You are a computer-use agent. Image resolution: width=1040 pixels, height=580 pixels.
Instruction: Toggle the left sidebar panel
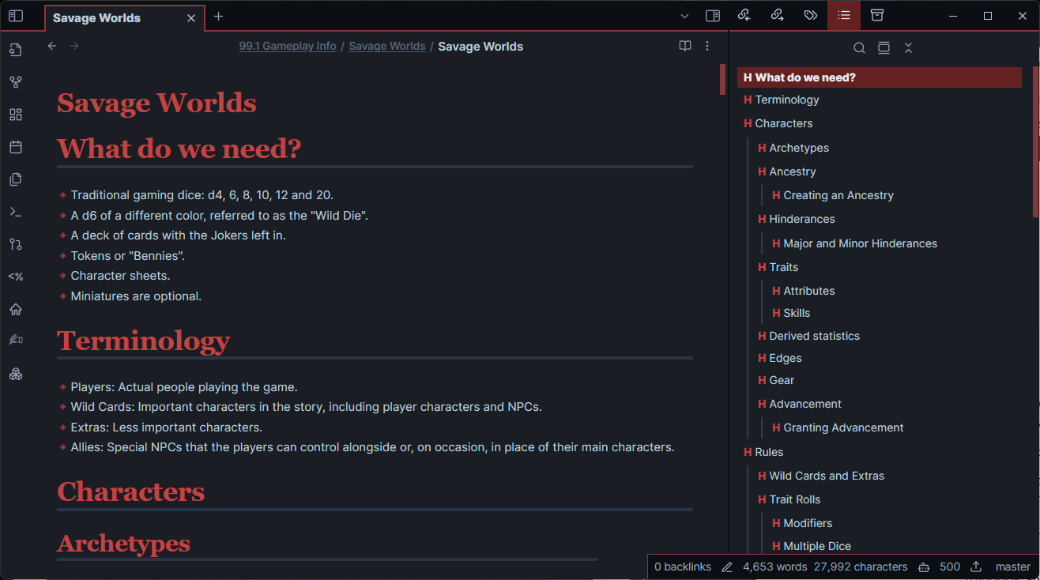[16, 16]
